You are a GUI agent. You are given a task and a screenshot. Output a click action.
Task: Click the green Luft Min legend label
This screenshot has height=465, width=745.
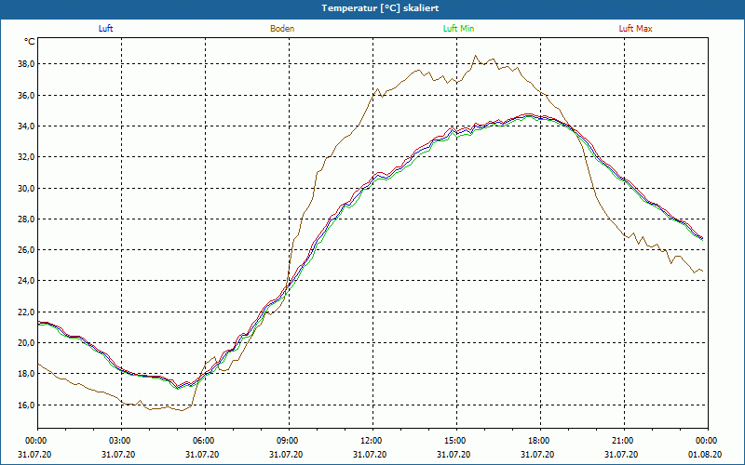point(458,29)
